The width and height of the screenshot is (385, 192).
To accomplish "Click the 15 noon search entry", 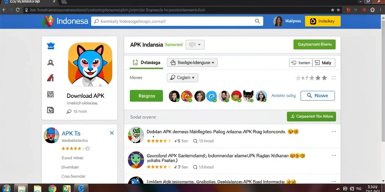I will [x=77, y=111].
